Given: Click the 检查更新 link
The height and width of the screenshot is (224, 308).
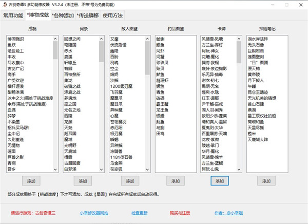Looking at the screenshot, I should [140, 213].
